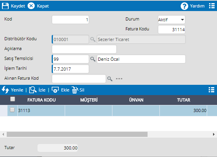Click the Sil trash bin icon

75,90
